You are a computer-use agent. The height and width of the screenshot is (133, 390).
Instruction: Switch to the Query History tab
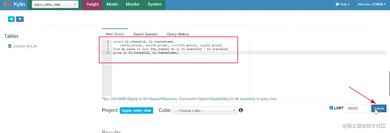pyautogui.click(x=178, y=34)
